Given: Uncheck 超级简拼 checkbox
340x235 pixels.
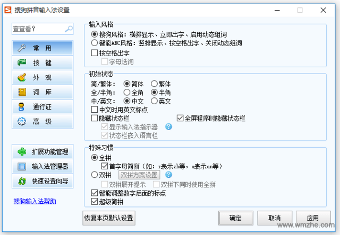Looking at the screenshot, I should tap(95, 202).
